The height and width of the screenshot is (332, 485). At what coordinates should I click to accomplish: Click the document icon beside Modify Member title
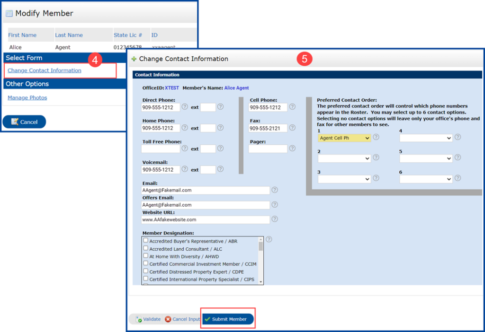(x=9, y=13)
